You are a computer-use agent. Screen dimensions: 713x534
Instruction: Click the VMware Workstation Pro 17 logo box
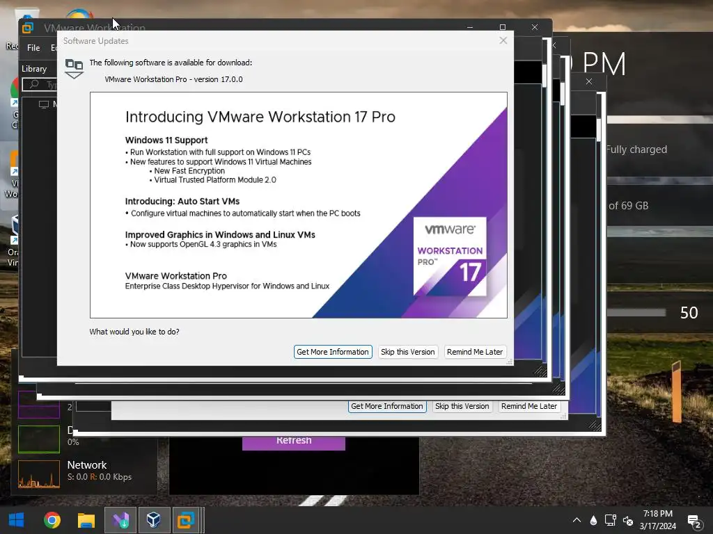(449, 256)
